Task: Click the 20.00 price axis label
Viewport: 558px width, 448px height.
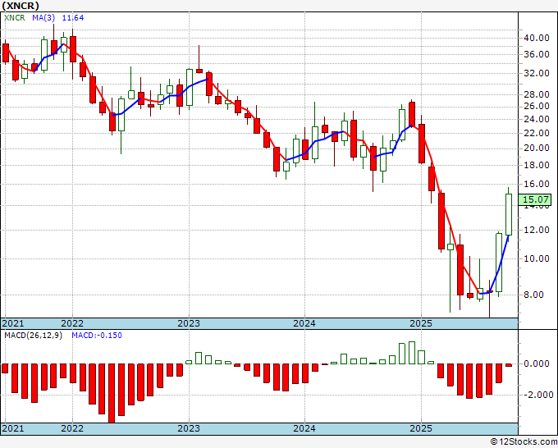Action: 537,148
